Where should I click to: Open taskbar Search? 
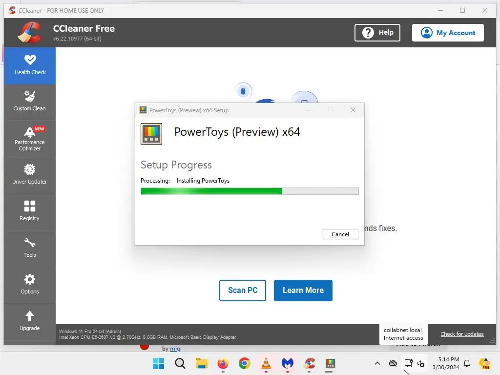(180, 363)
